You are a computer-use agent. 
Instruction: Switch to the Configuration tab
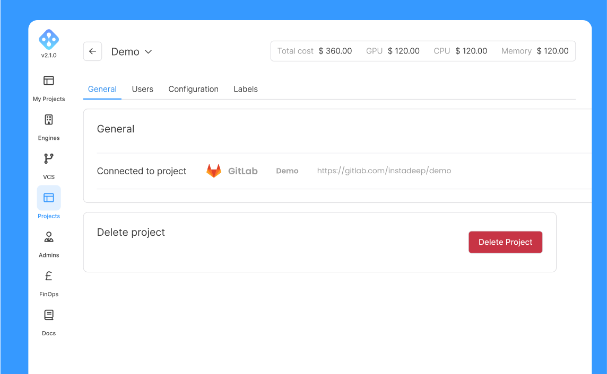pyautogui.click(x=194, y=89)
